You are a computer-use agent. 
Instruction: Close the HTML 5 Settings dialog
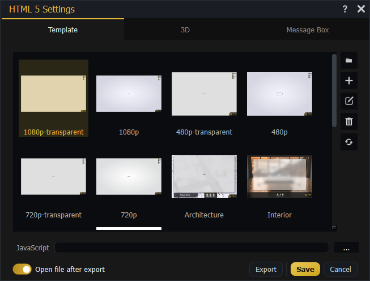coord(361,9)
